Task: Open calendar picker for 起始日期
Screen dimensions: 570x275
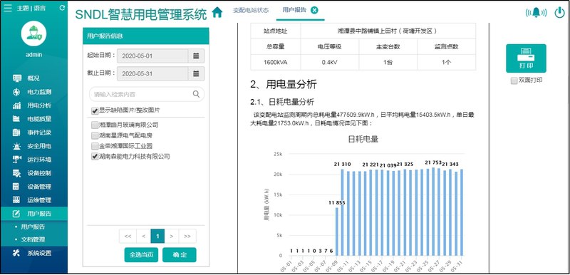Action: 197,56
